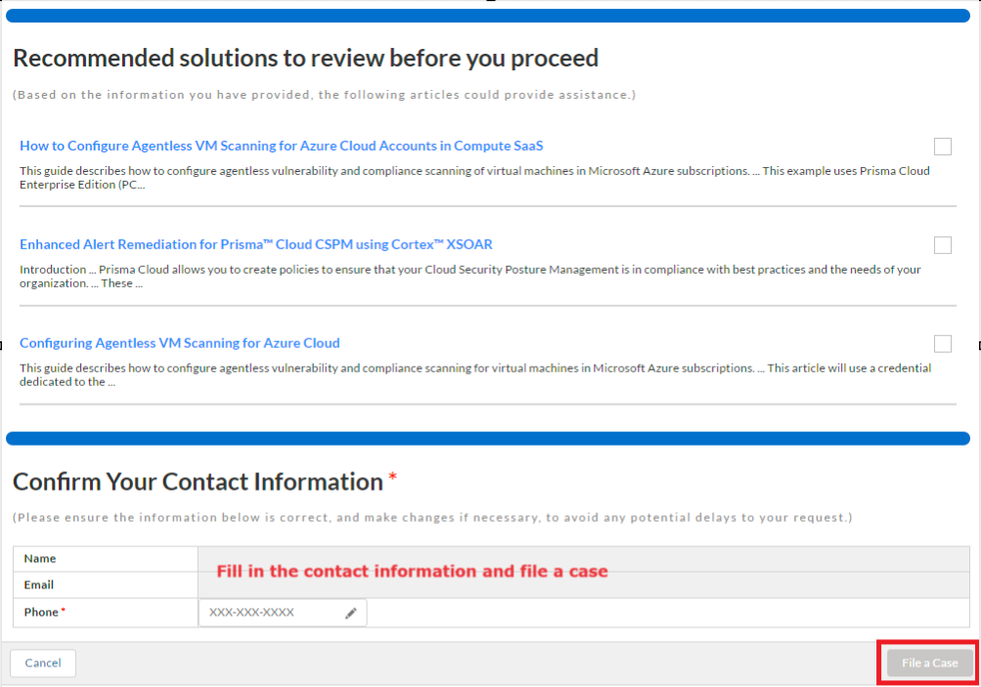
Task: Open Enhanced Alert Remediation Cortex XSOAR article
Action: [x=256, y=244]
